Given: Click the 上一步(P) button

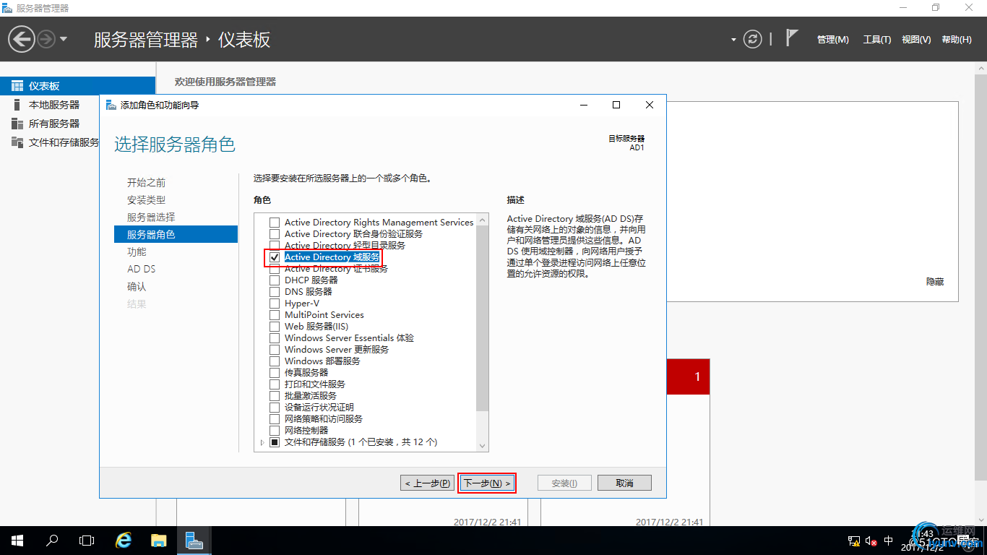Looking at the screenshot, I should tap(428, 483).
